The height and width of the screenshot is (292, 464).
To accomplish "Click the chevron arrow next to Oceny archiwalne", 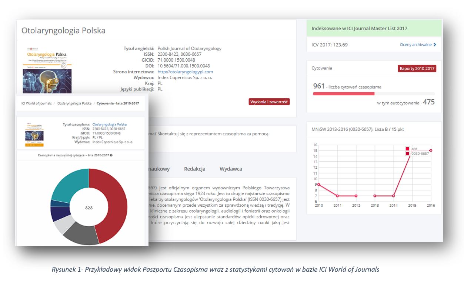I will click(x=435, y=45).
